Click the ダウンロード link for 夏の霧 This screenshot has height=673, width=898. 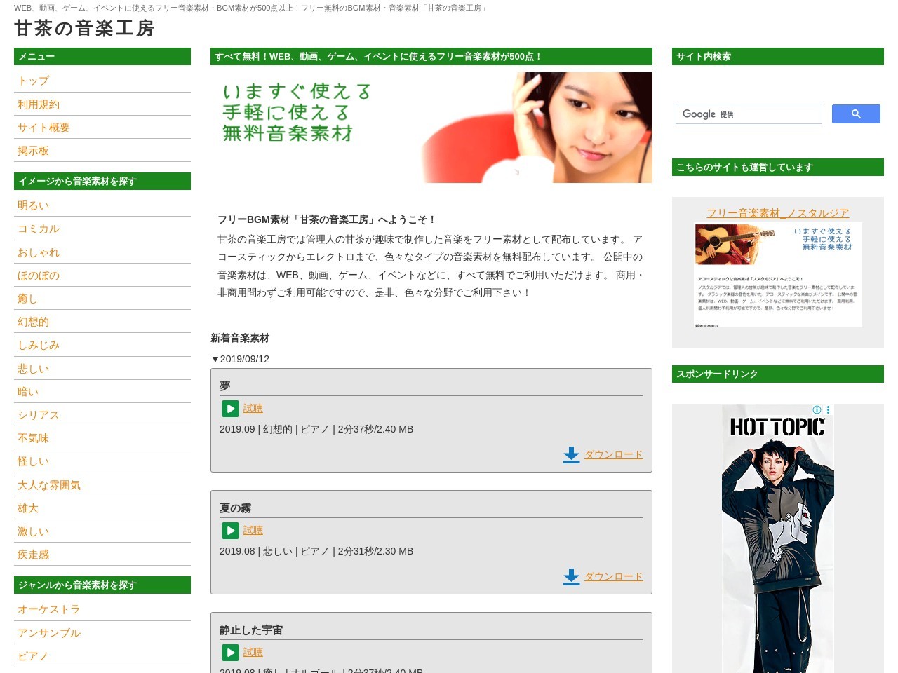[614, 576]
